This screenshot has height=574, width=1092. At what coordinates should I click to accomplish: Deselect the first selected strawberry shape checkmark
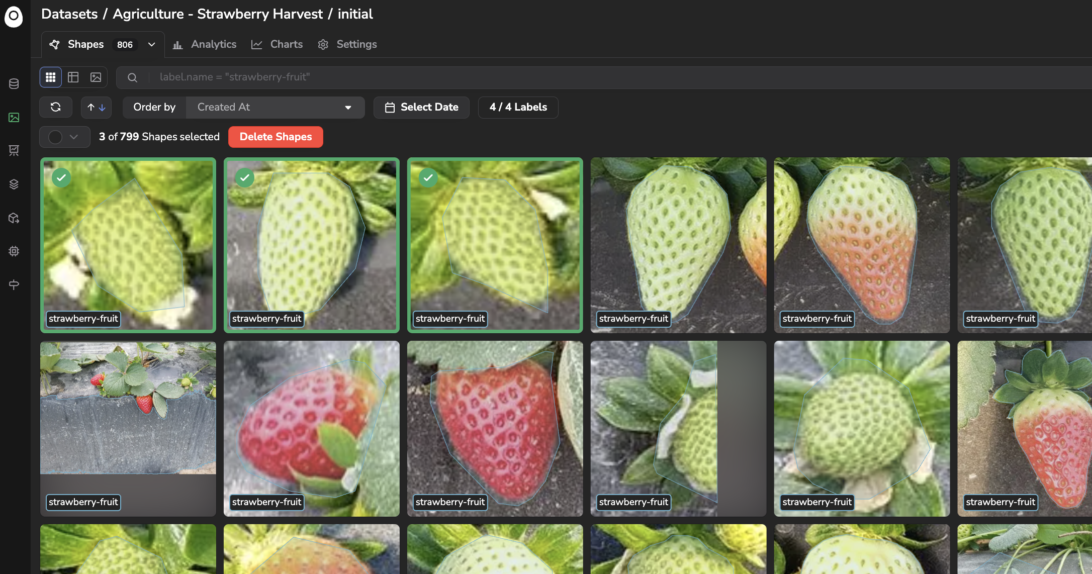tap(61, 177)
